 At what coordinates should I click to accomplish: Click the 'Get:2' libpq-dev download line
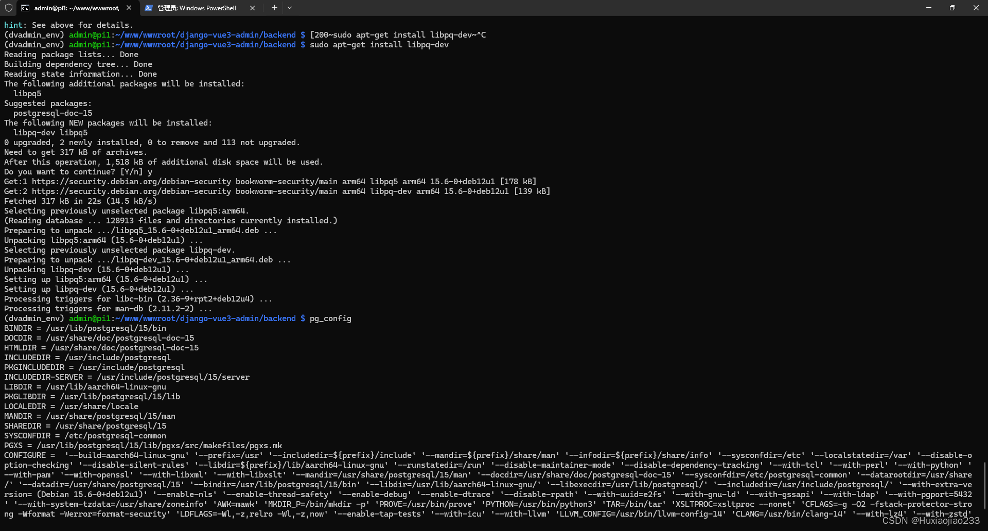[277, 191]
